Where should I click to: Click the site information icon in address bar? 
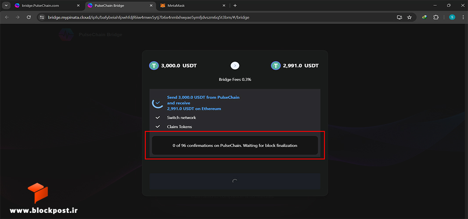[42, 17]
